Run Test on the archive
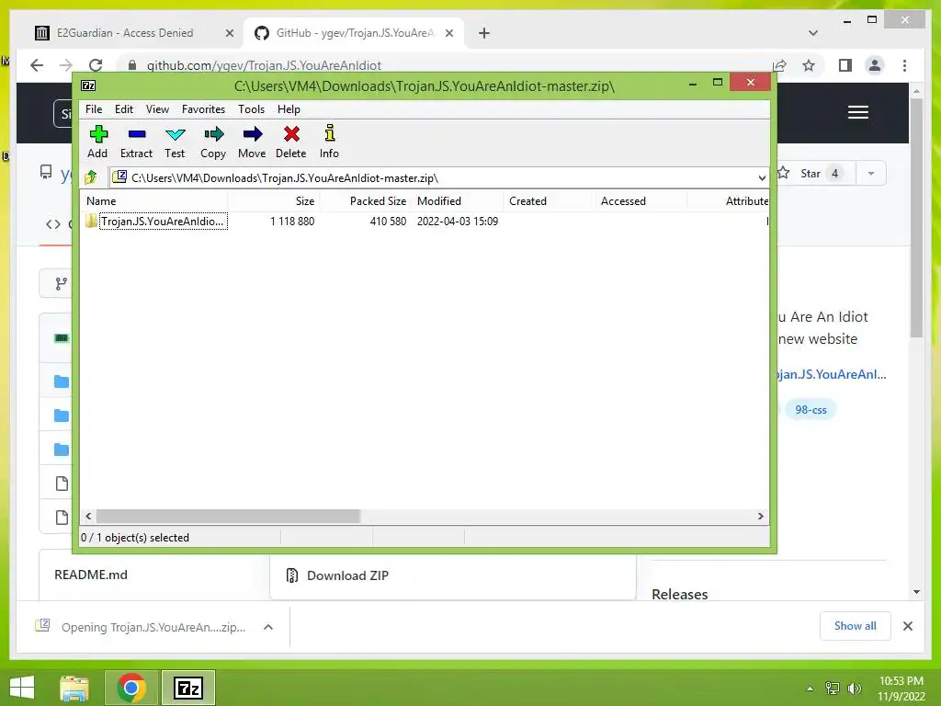 point(175,142)
